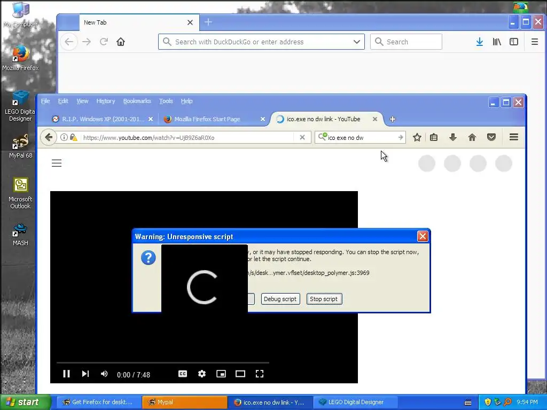Screen dimensions: 547x410
Task: Toggle the sidebar icon in the New Tab window
Action: pyautogui.click(x=514, y=42)
